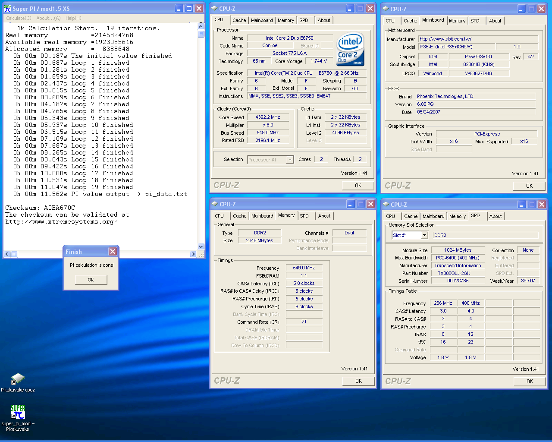This screenshot has width=552, height=442.
Task: Select Mainboard tab in the Memory window
Action: 262,216
